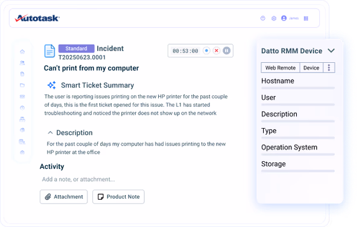Click the Smart Ticket Summary heading

coord(97,85)
